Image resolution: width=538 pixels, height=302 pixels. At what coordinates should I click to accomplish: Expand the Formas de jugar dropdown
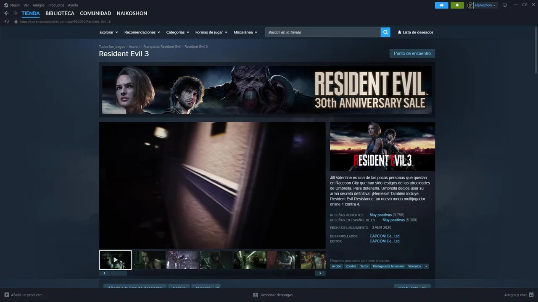coord(211,32)
